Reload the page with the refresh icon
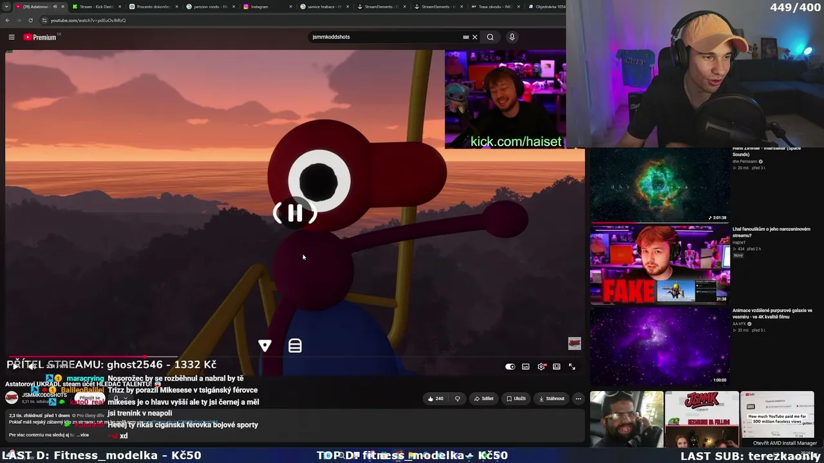Screen dimensions: 824x463 30,21
